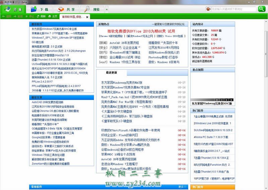Click the 最近更新 tab header
The height and width of the screenshot is (190, 268).
tap(112, 72)
